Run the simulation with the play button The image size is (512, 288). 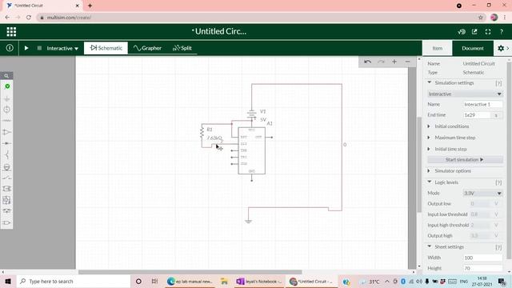pos(26,48)
